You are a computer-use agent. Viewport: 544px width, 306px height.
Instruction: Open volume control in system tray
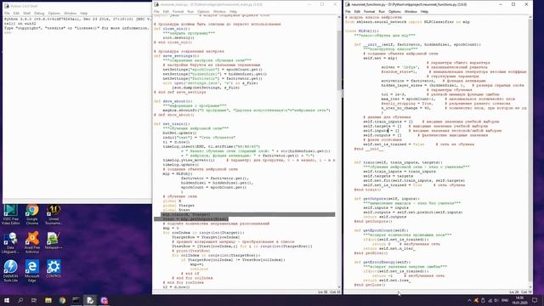tap(496, 300)
